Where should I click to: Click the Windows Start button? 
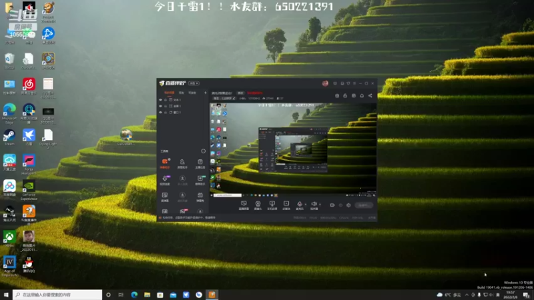6,295
